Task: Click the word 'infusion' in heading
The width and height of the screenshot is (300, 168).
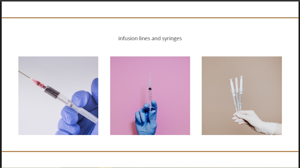Action: click(128, 38)
